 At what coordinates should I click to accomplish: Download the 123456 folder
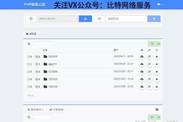click(x=142, y=72)
